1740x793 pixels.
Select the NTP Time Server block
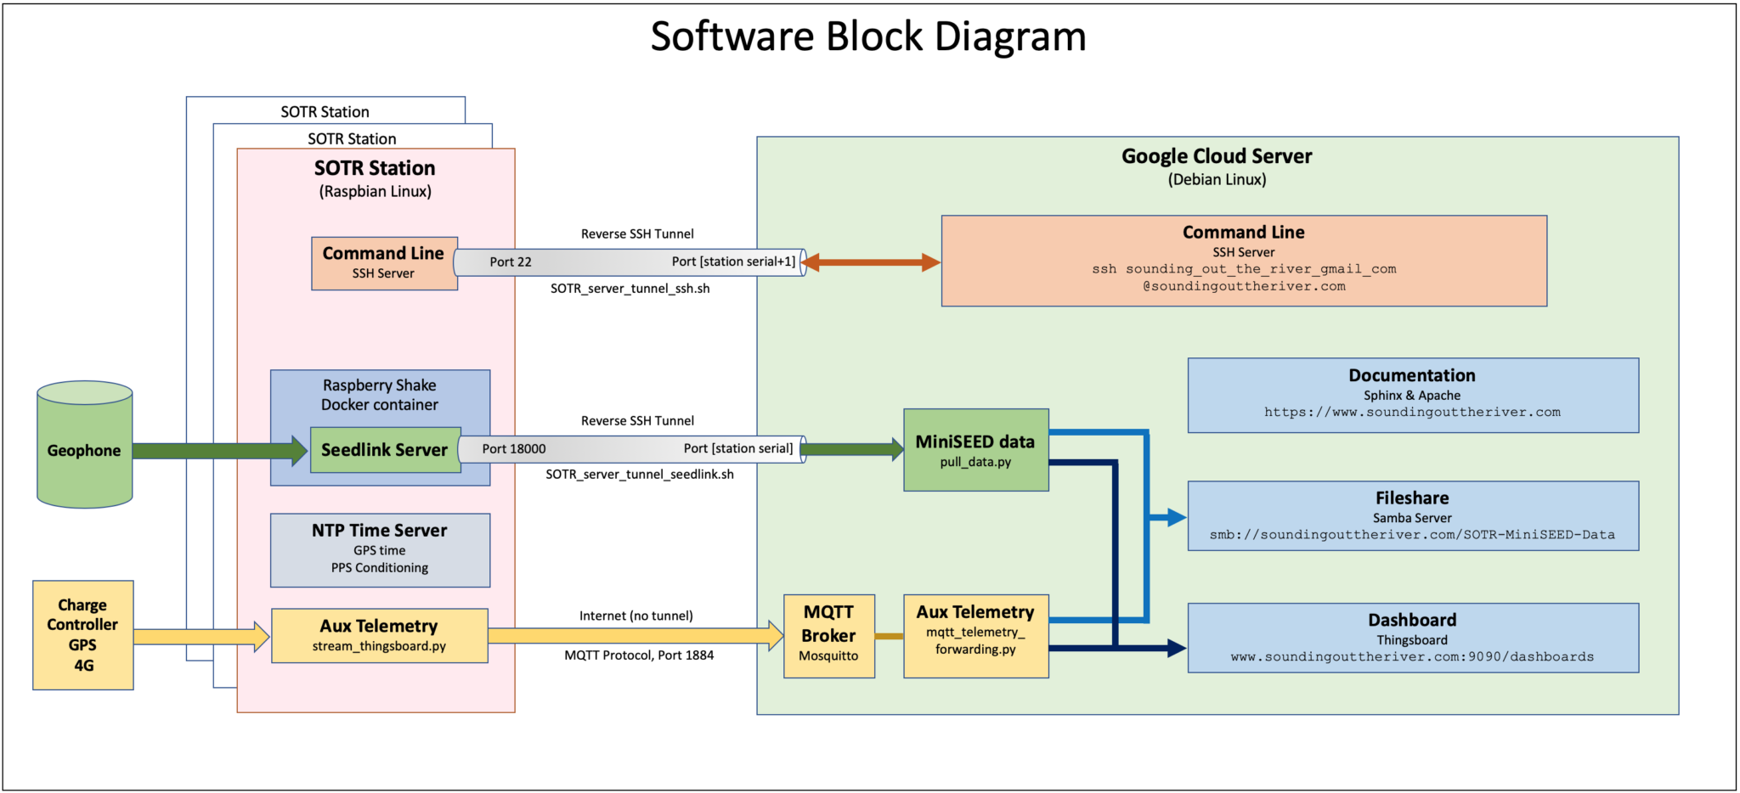coord(379,548)
